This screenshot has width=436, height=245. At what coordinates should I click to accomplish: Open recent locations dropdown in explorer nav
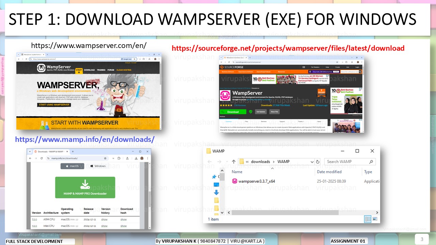[226, 162]
